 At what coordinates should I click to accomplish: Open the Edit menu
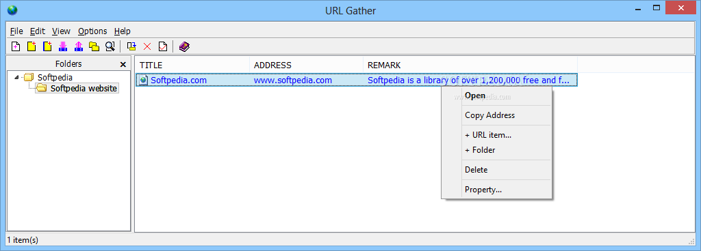pyautogui.click(x=38, y=31)
